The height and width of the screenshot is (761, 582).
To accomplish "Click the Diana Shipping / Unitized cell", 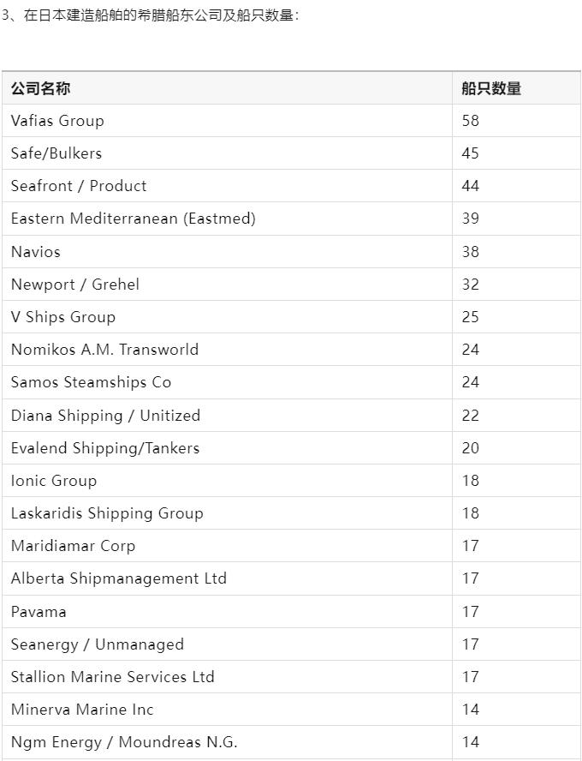I will [228, 416].
